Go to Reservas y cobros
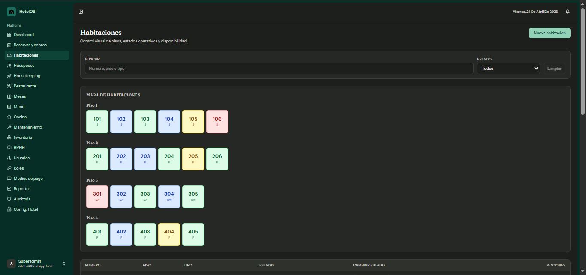This screenshot has height=275, width=586. click(x=30, y=45)
